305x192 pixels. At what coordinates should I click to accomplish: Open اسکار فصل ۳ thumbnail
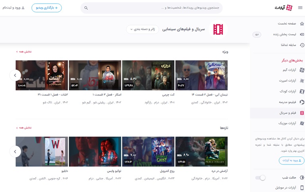click(95, 75)
